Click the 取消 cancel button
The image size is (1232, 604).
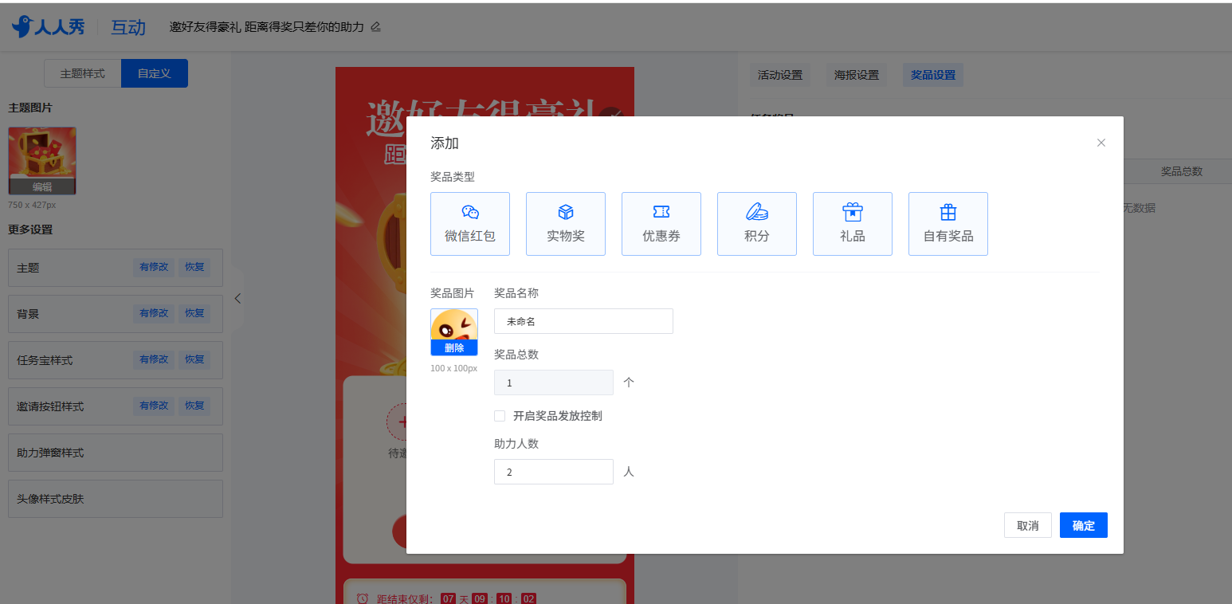[x=1027, y=525]
